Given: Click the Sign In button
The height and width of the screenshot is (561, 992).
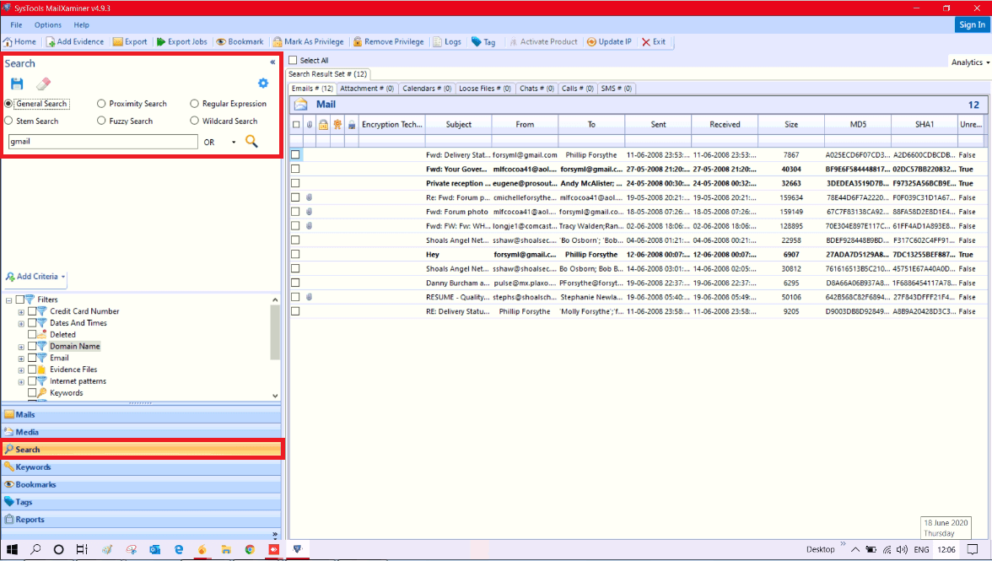Looking at the screenshot, I should coord(972,24).
